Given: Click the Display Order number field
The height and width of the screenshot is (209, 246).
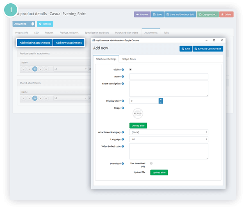Looking at the screenshot, I should point(144,101).
